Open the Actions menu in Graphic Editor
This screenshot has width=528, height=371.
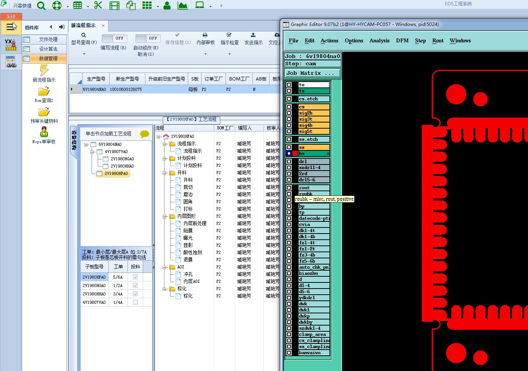[x=329, y=41]
